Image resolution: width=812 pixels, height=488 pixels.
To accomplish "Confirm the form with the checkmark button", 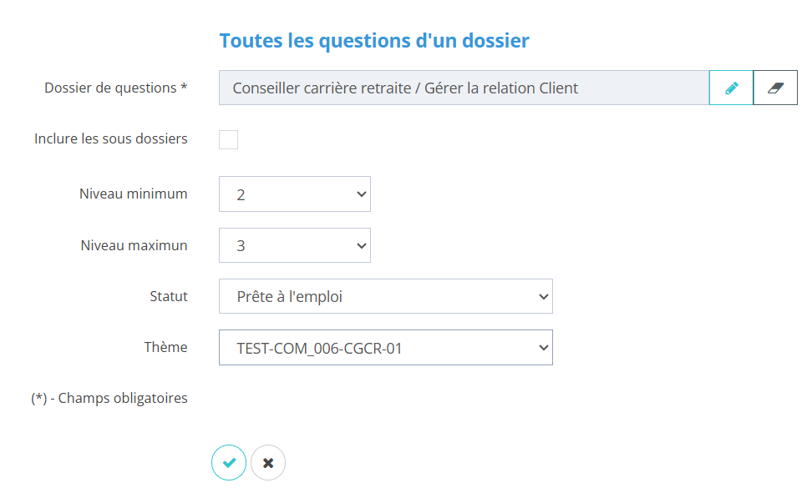I will [x=229, y=463].
